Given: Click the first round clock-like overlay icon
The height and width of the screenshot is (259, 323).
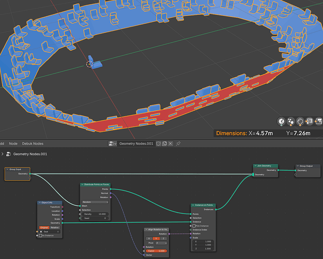Looking at the screenshot, I should pyautogui.click(x=281, y=121).
